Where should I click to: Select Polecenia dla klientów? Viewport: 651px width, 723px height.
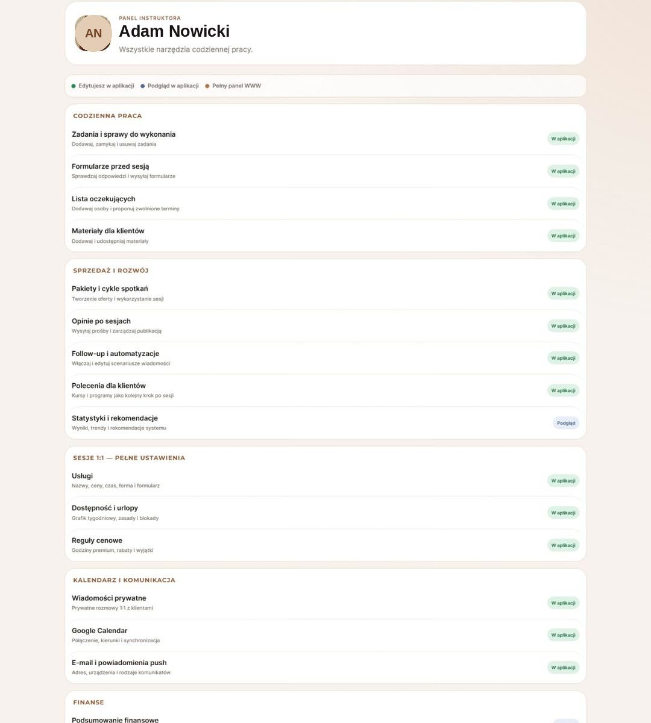325,390
